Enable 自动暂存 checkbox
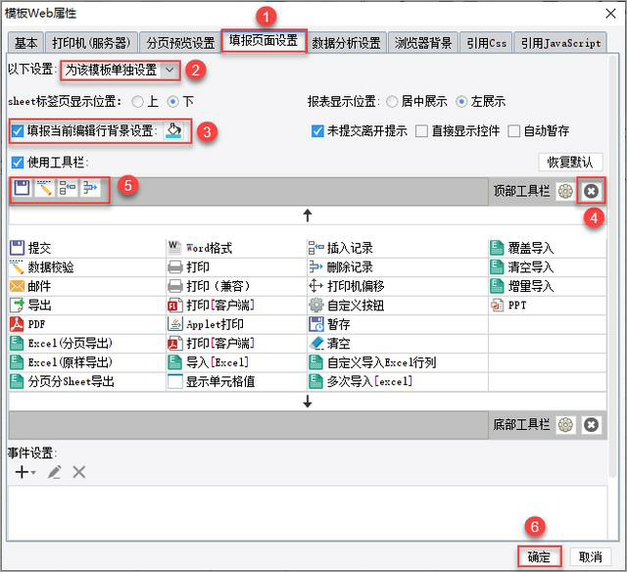The width and height of the screenshot is (627, 572). click(x=513, y=130)
